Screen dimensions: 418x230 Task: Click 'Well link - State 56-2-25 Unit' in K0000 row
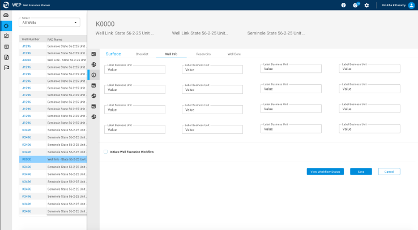coord(67,159)
